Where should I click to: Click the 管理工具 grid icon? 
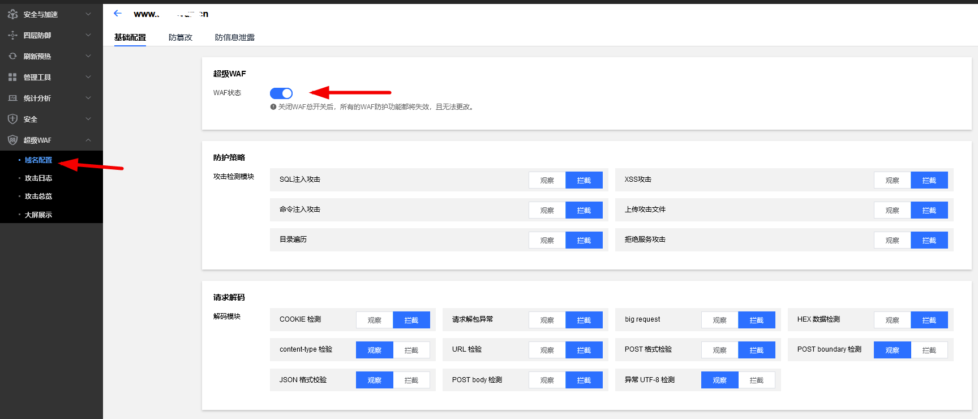point(12,77)
